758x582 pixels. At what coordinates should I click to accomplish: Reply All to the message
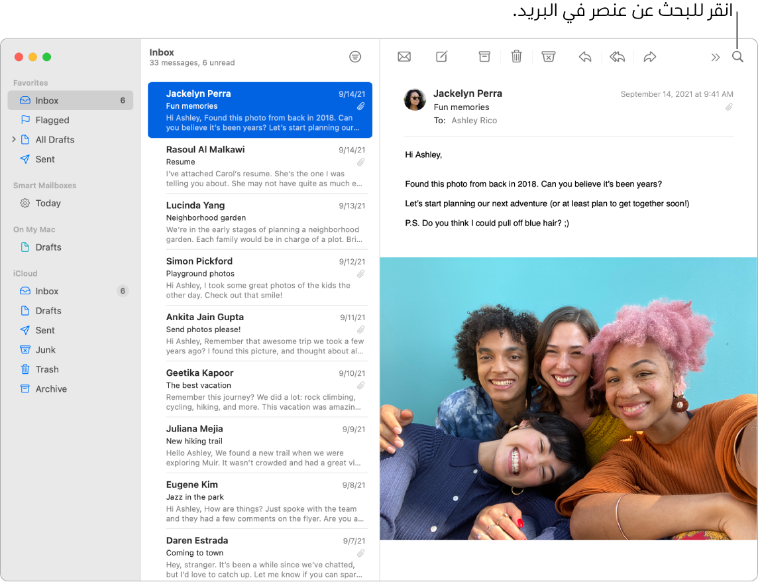coord(618,56)
